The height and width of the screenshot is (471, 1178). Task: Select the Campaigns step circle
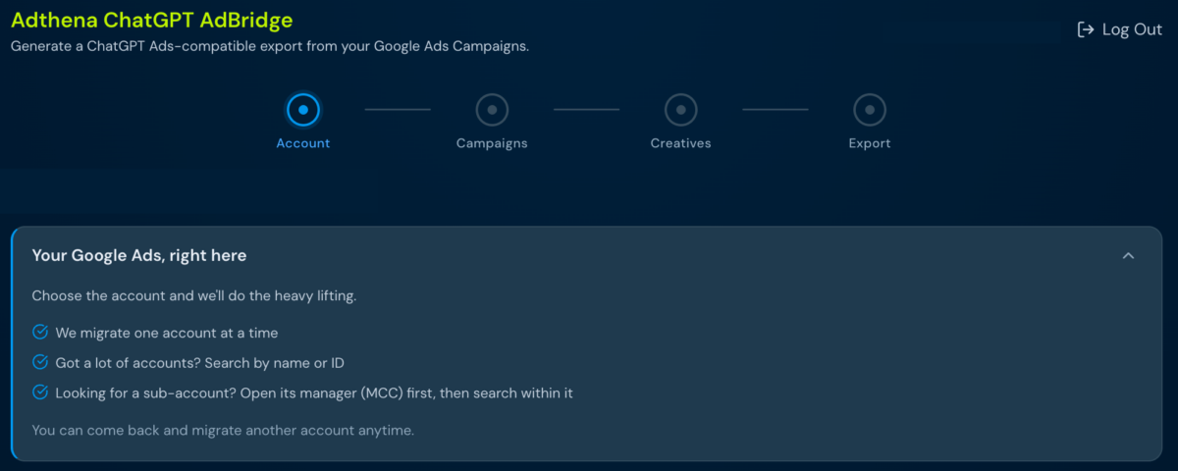coord(492,110)
